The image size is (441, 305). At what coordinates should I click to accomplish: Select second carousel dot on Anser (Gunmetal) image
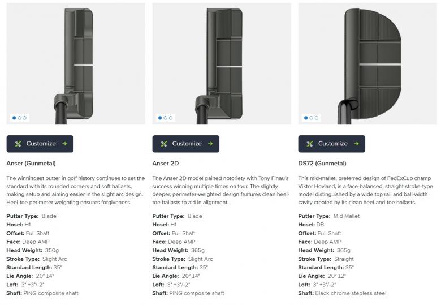pos(20,118)
